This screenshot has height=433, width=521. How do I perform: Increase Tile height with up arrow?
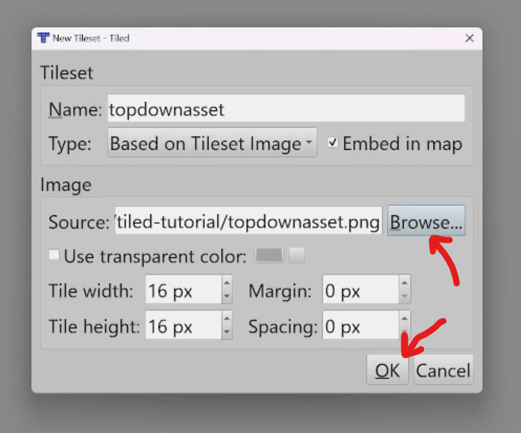click(x=227, y=319)
